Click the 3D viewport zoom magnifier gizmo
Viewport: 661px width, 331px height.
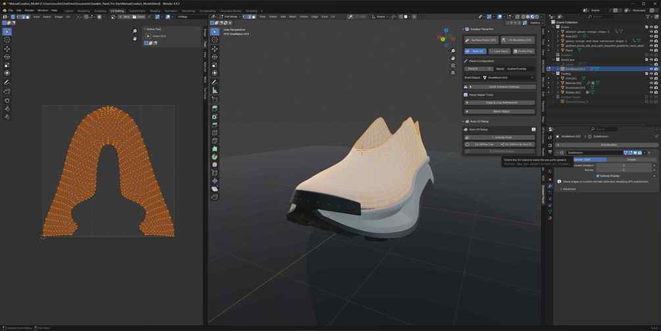click(453, 51)
